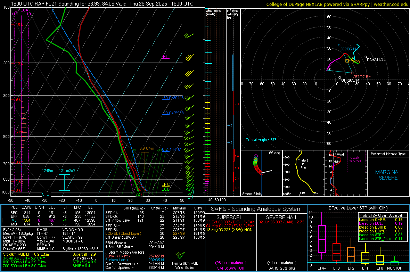Click the SARS: 25% SIG result
Screen dimensions: 410x272
pyautogui.click(x=281, y=268)
